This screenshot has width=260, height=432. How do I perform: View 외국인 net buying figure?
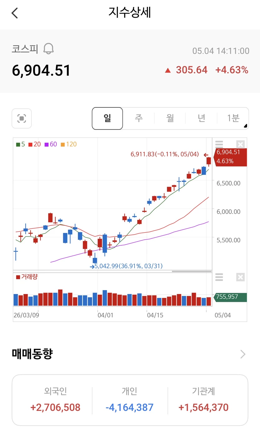click(55, 407)
